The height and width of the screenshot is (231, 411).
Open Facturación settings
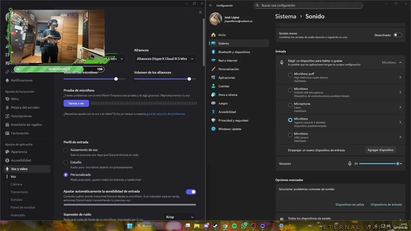(20, 133)
